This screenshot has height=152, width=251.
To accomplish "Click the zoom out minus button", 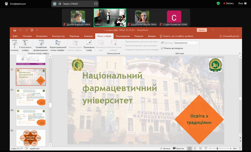I will [x=210, y=149].
